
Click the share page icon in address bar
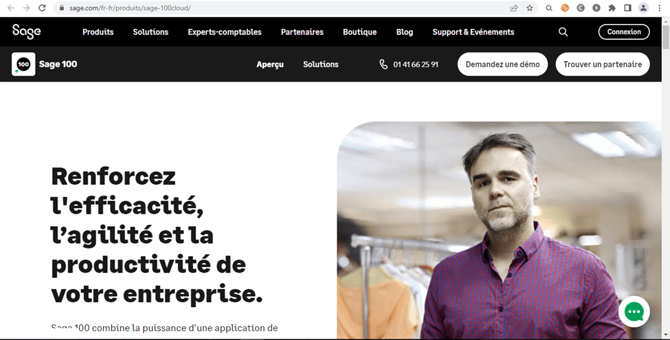pos(514,8)
